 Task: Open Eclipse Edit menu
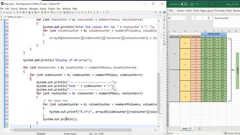coord(7,9)
